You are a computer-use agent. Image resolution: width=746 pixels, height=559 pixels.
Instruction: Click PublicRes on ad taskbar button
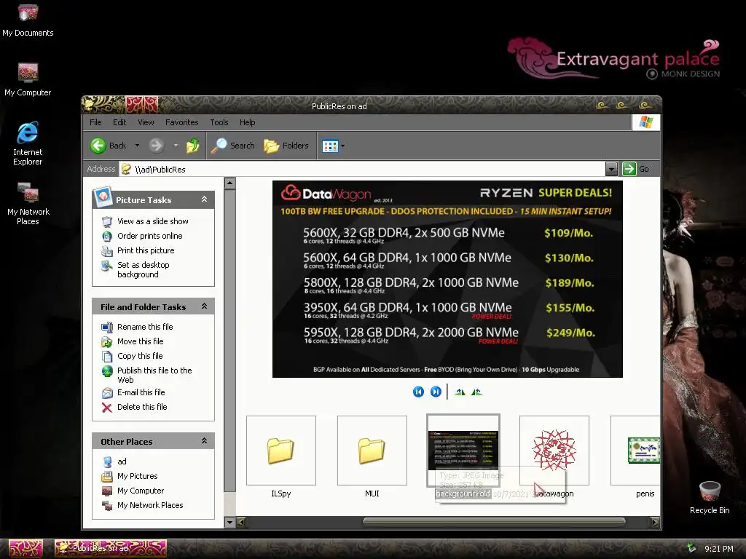click(111, 548)
